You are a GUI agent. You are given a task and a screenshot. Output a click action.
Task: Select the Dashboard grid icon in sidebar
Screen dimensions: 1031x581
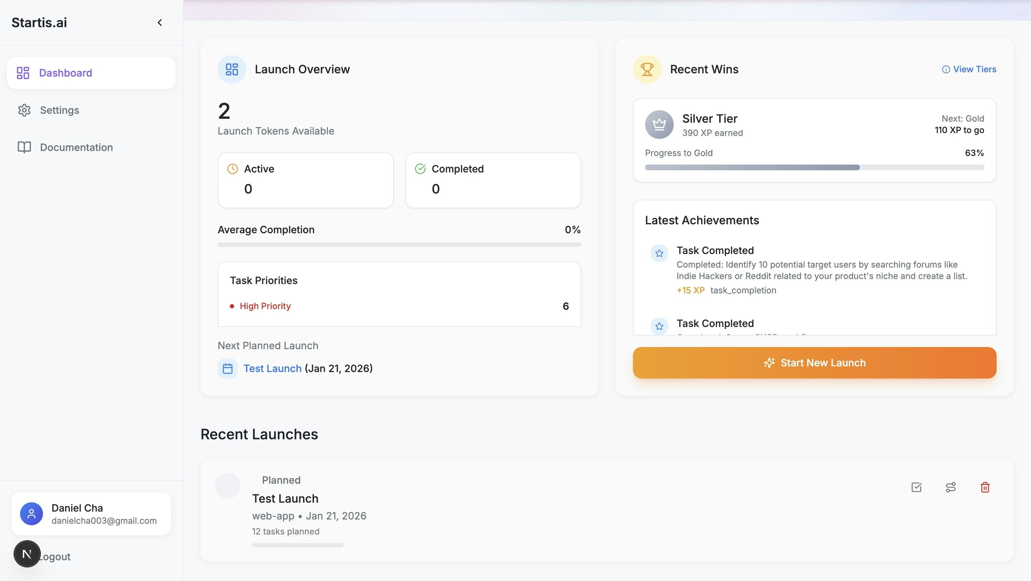click(x=23, y=73)
